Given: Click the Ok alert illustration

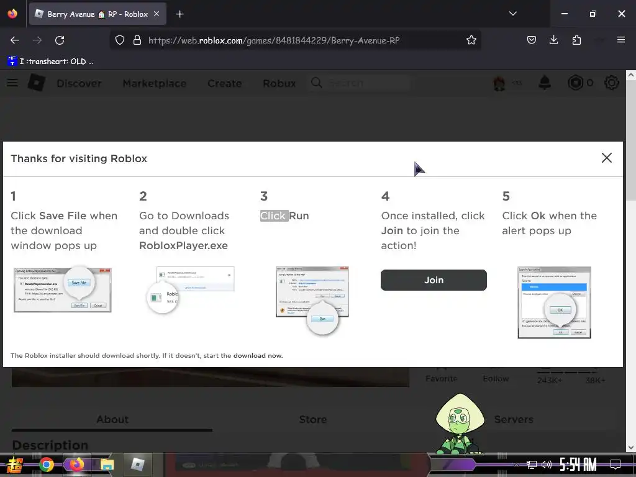Looking at the screenshot, I should tap(554, 302).
